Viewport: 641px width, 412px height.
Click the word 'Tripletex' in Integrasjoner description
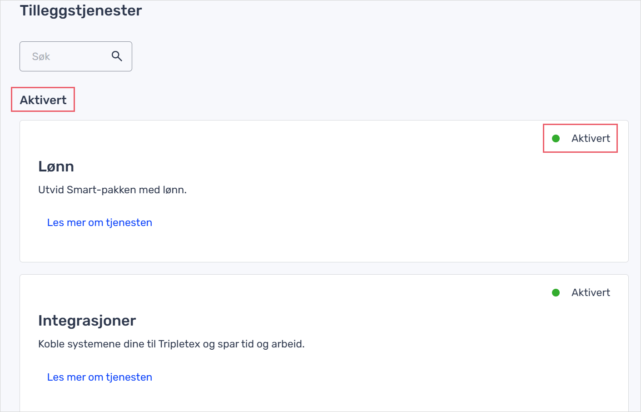179,344
